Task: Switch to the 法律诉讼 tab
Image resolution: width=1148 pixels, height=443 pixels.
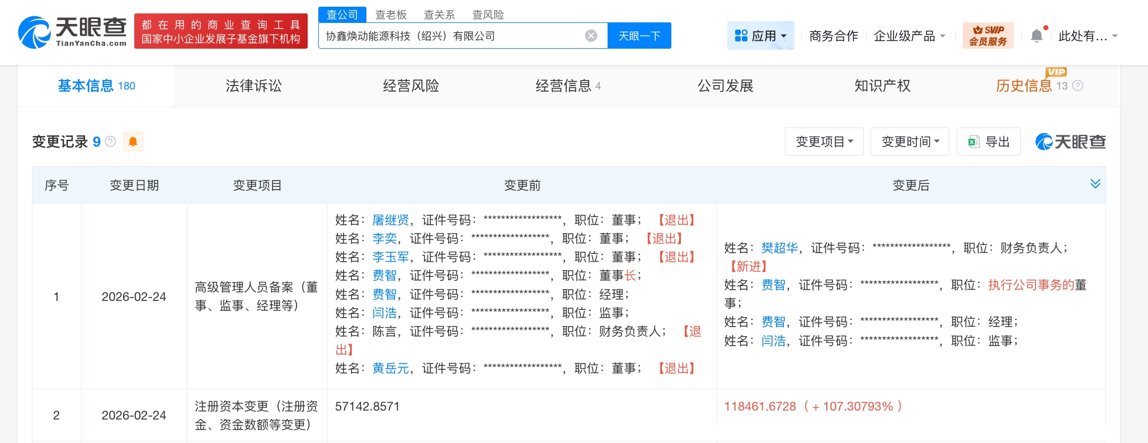Action: point(253,86)
